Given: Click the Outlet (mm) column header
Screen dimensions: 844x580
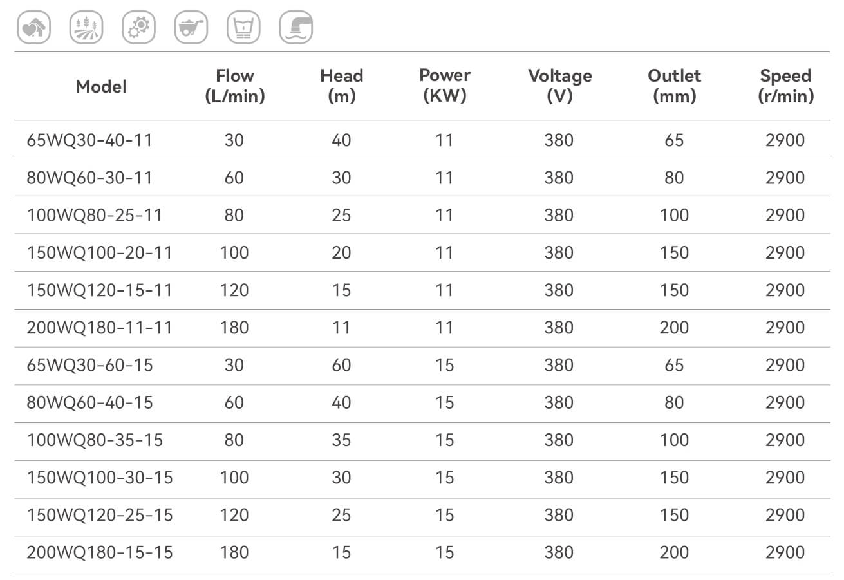Looking at the screenshot, I should coord(674,86).
